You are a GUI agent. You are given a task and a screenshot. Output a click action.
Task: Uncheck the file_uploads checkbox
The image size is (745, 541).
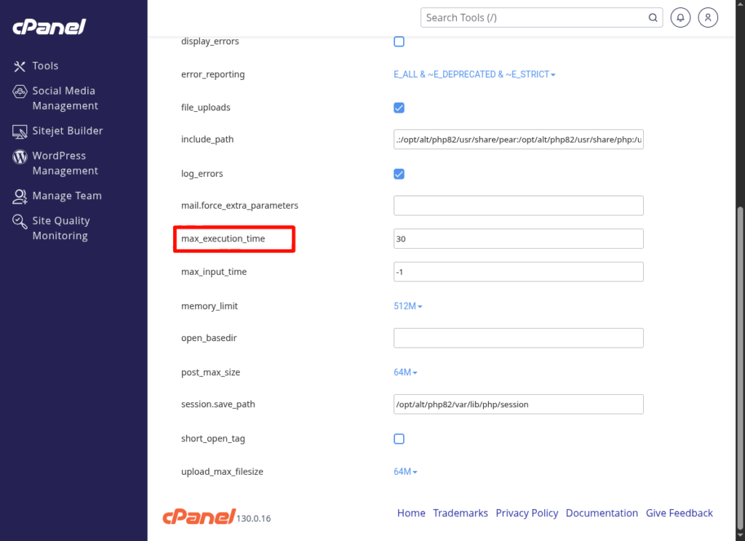pyautogui.click(x=399, y=108)
